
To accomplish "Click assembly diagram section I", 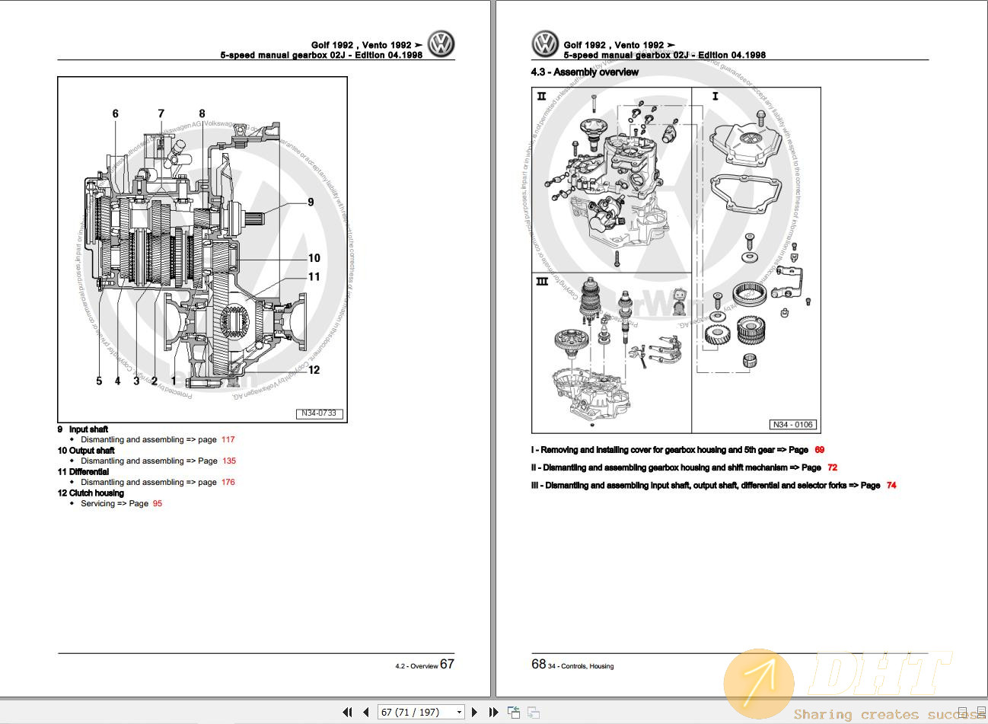I will point(756,260).
